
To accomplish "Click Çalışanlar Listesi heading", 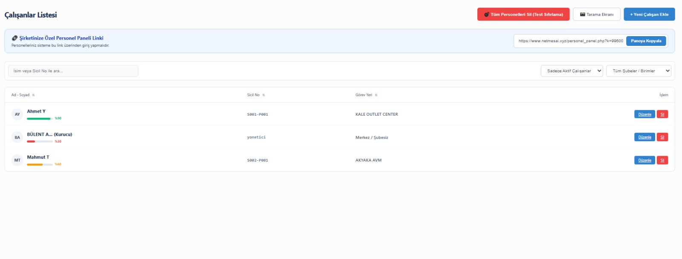I will point(31,15).
